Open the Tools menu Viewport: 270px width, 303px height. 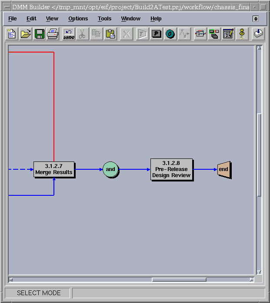click(x=104, y=19)
